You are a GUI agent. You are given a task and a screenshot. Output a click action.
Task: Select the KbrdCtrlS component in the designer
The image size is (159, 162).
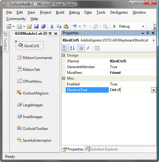click(30, 45)
